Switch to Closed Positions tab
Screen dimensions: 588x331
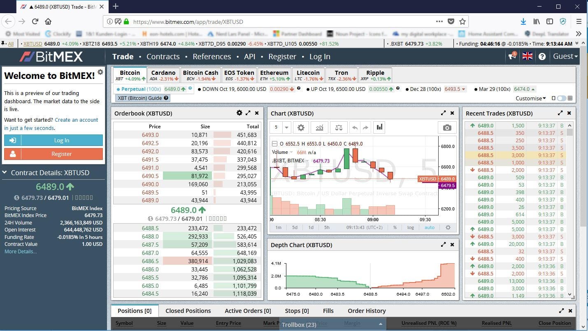188,311
